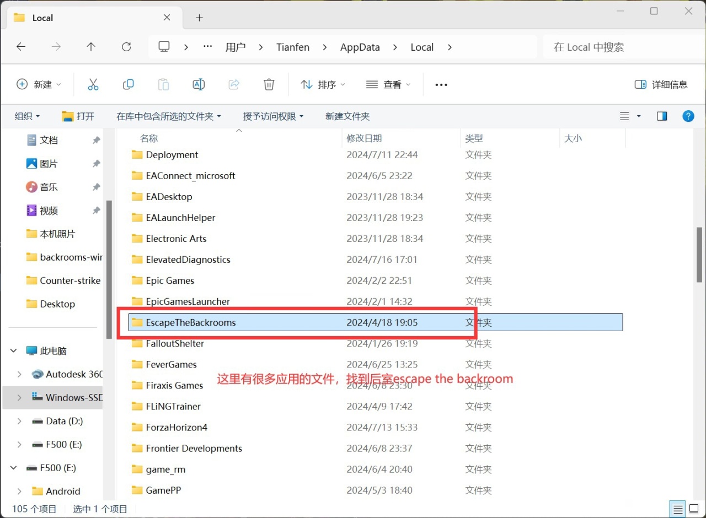Expand the Android folder node

click(20, 491)
